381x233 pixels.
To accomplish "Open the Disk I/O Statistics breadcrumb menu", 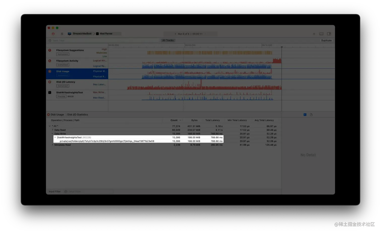I will coord(77,114).
